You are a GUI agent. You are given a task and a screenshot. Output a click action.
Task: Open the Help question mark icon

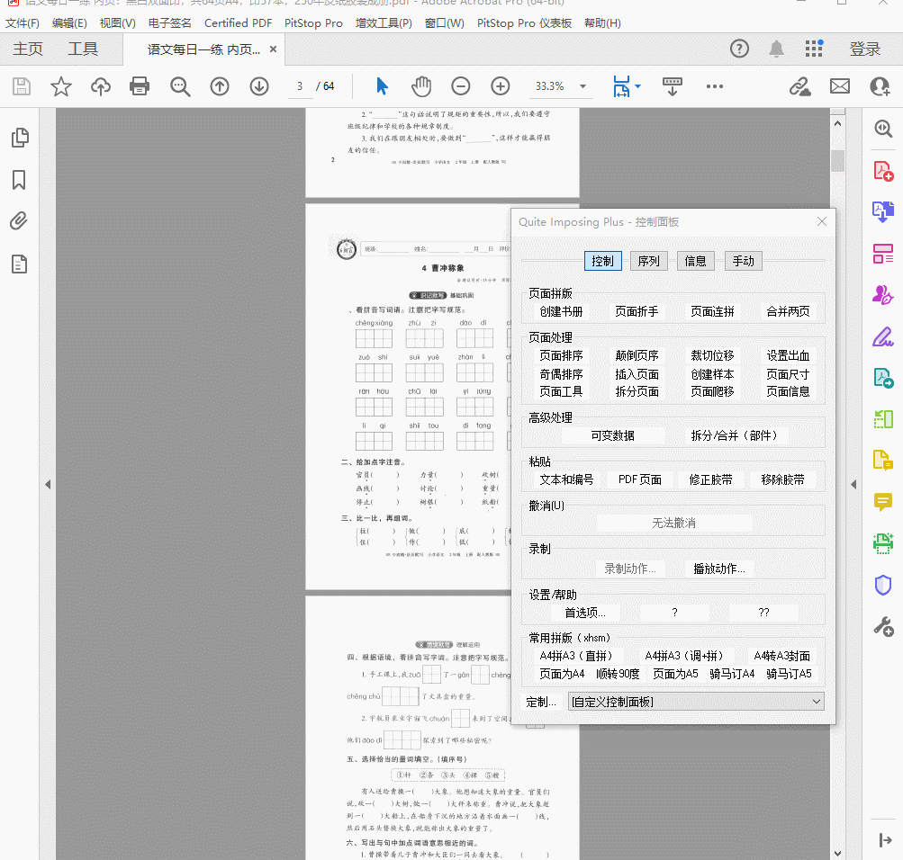click(x=739, y=49)
